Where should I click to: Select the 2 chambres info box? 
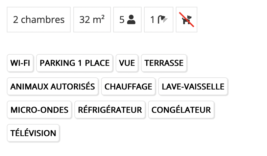pyautogui.click(x=39, y=20)
